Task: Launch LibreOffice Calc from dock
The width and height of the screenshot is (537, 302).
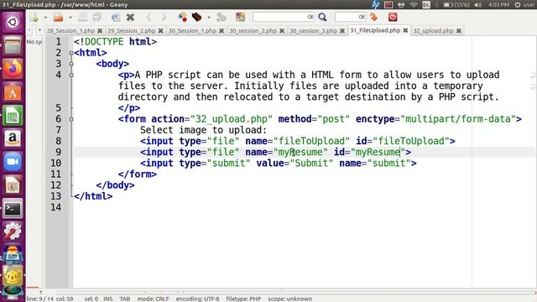Action: [13, 116]
